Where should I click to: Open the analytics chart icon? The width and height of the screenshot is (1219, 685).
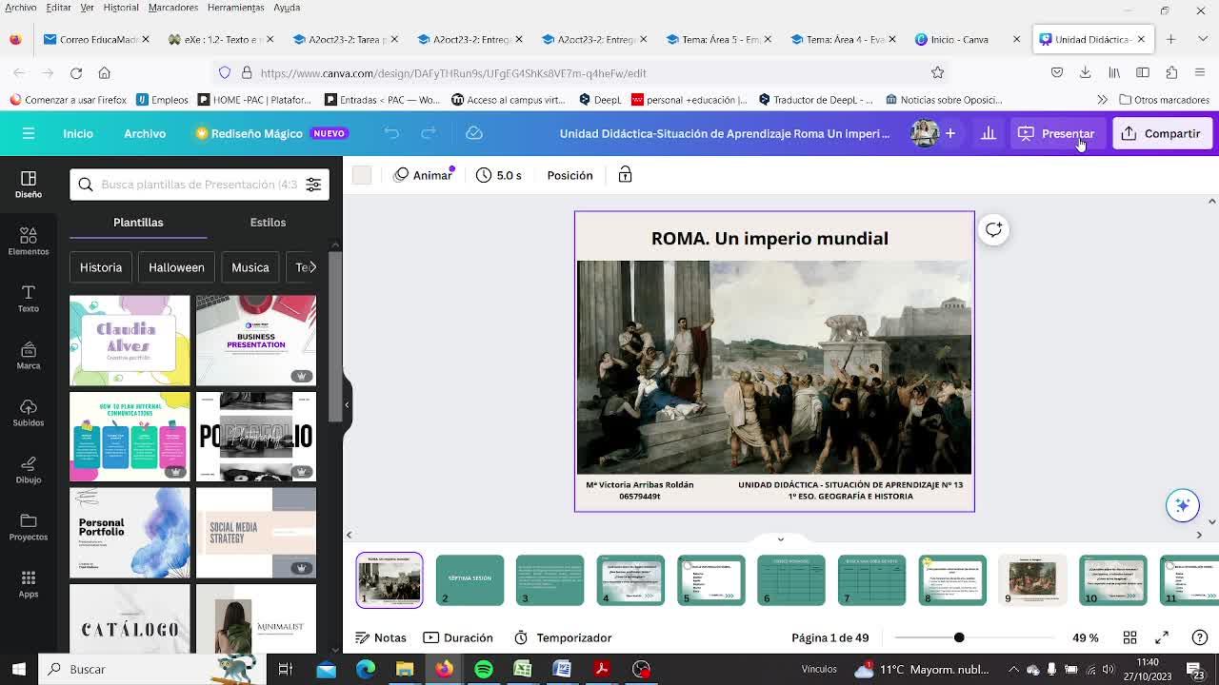click(x=989, y=133)
